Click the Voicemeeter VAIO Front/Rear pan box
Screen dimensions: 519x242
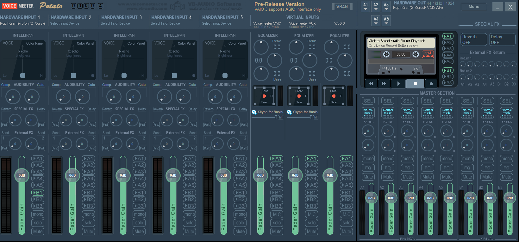click(x=264, y=96)
